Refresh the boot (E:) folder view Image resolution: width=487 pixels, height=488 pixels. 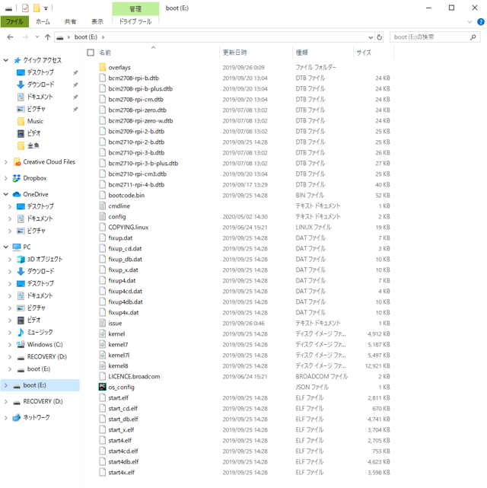tap(380, 37)
